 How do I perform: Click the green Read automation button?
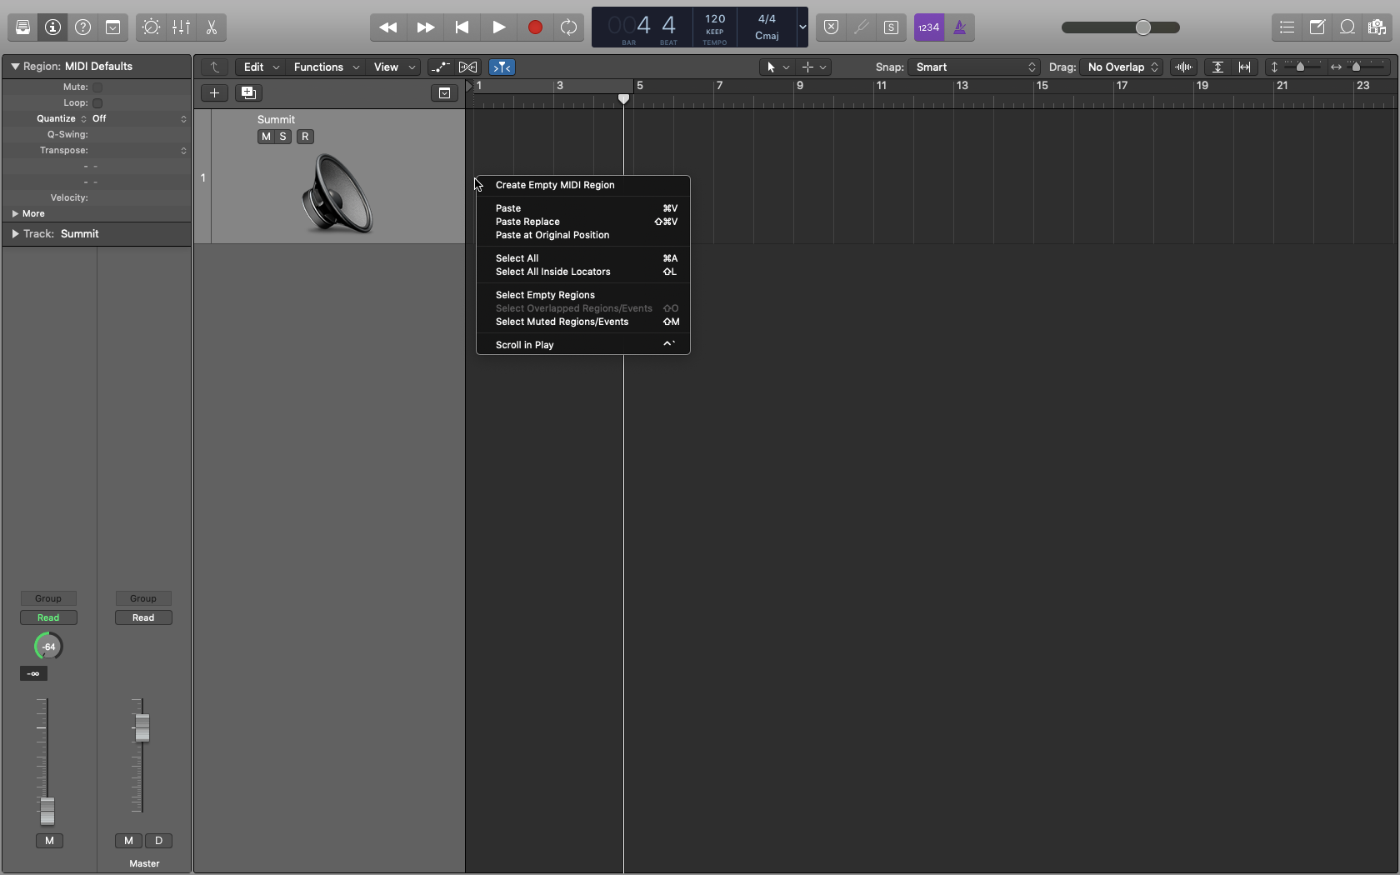(48, 617)
